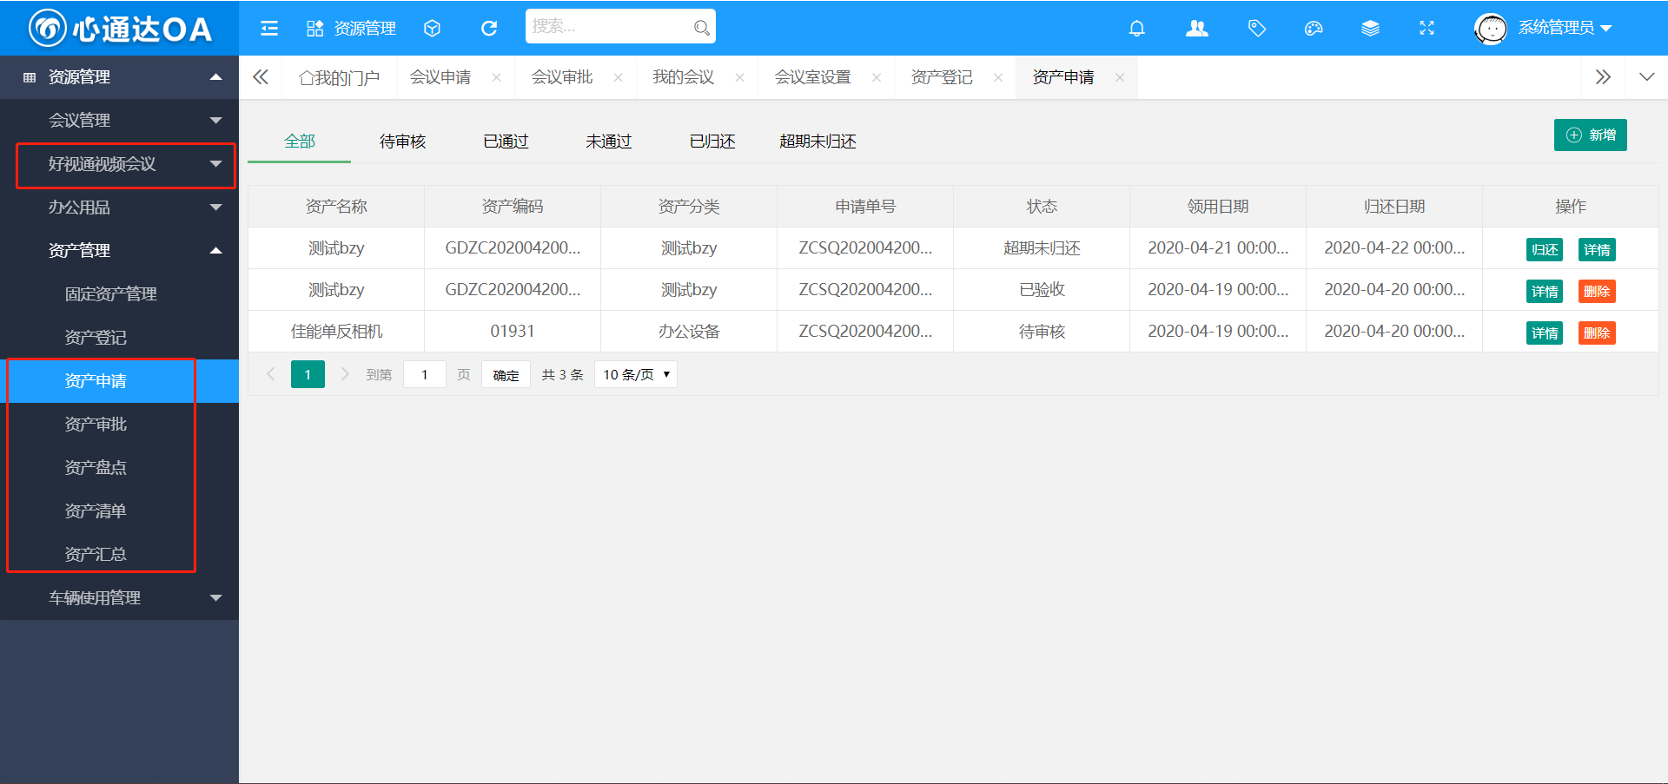Open the 10 条/页 page size dropdown
The width and height of the screenshot is (1668, 784).
(636, 374)
